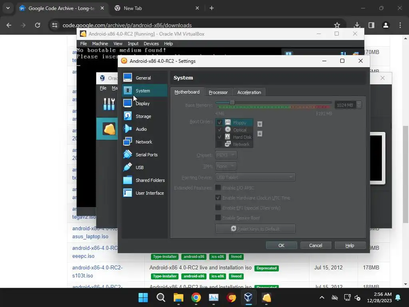Switch to Processor tab
Viewport: 409px width, 307px height.
click(x=218, y=92)
